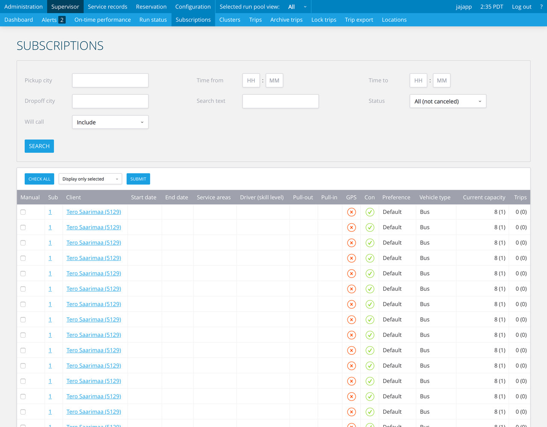Click the Time from MM field
Screen dimensions: 547x427
point(274,80)
